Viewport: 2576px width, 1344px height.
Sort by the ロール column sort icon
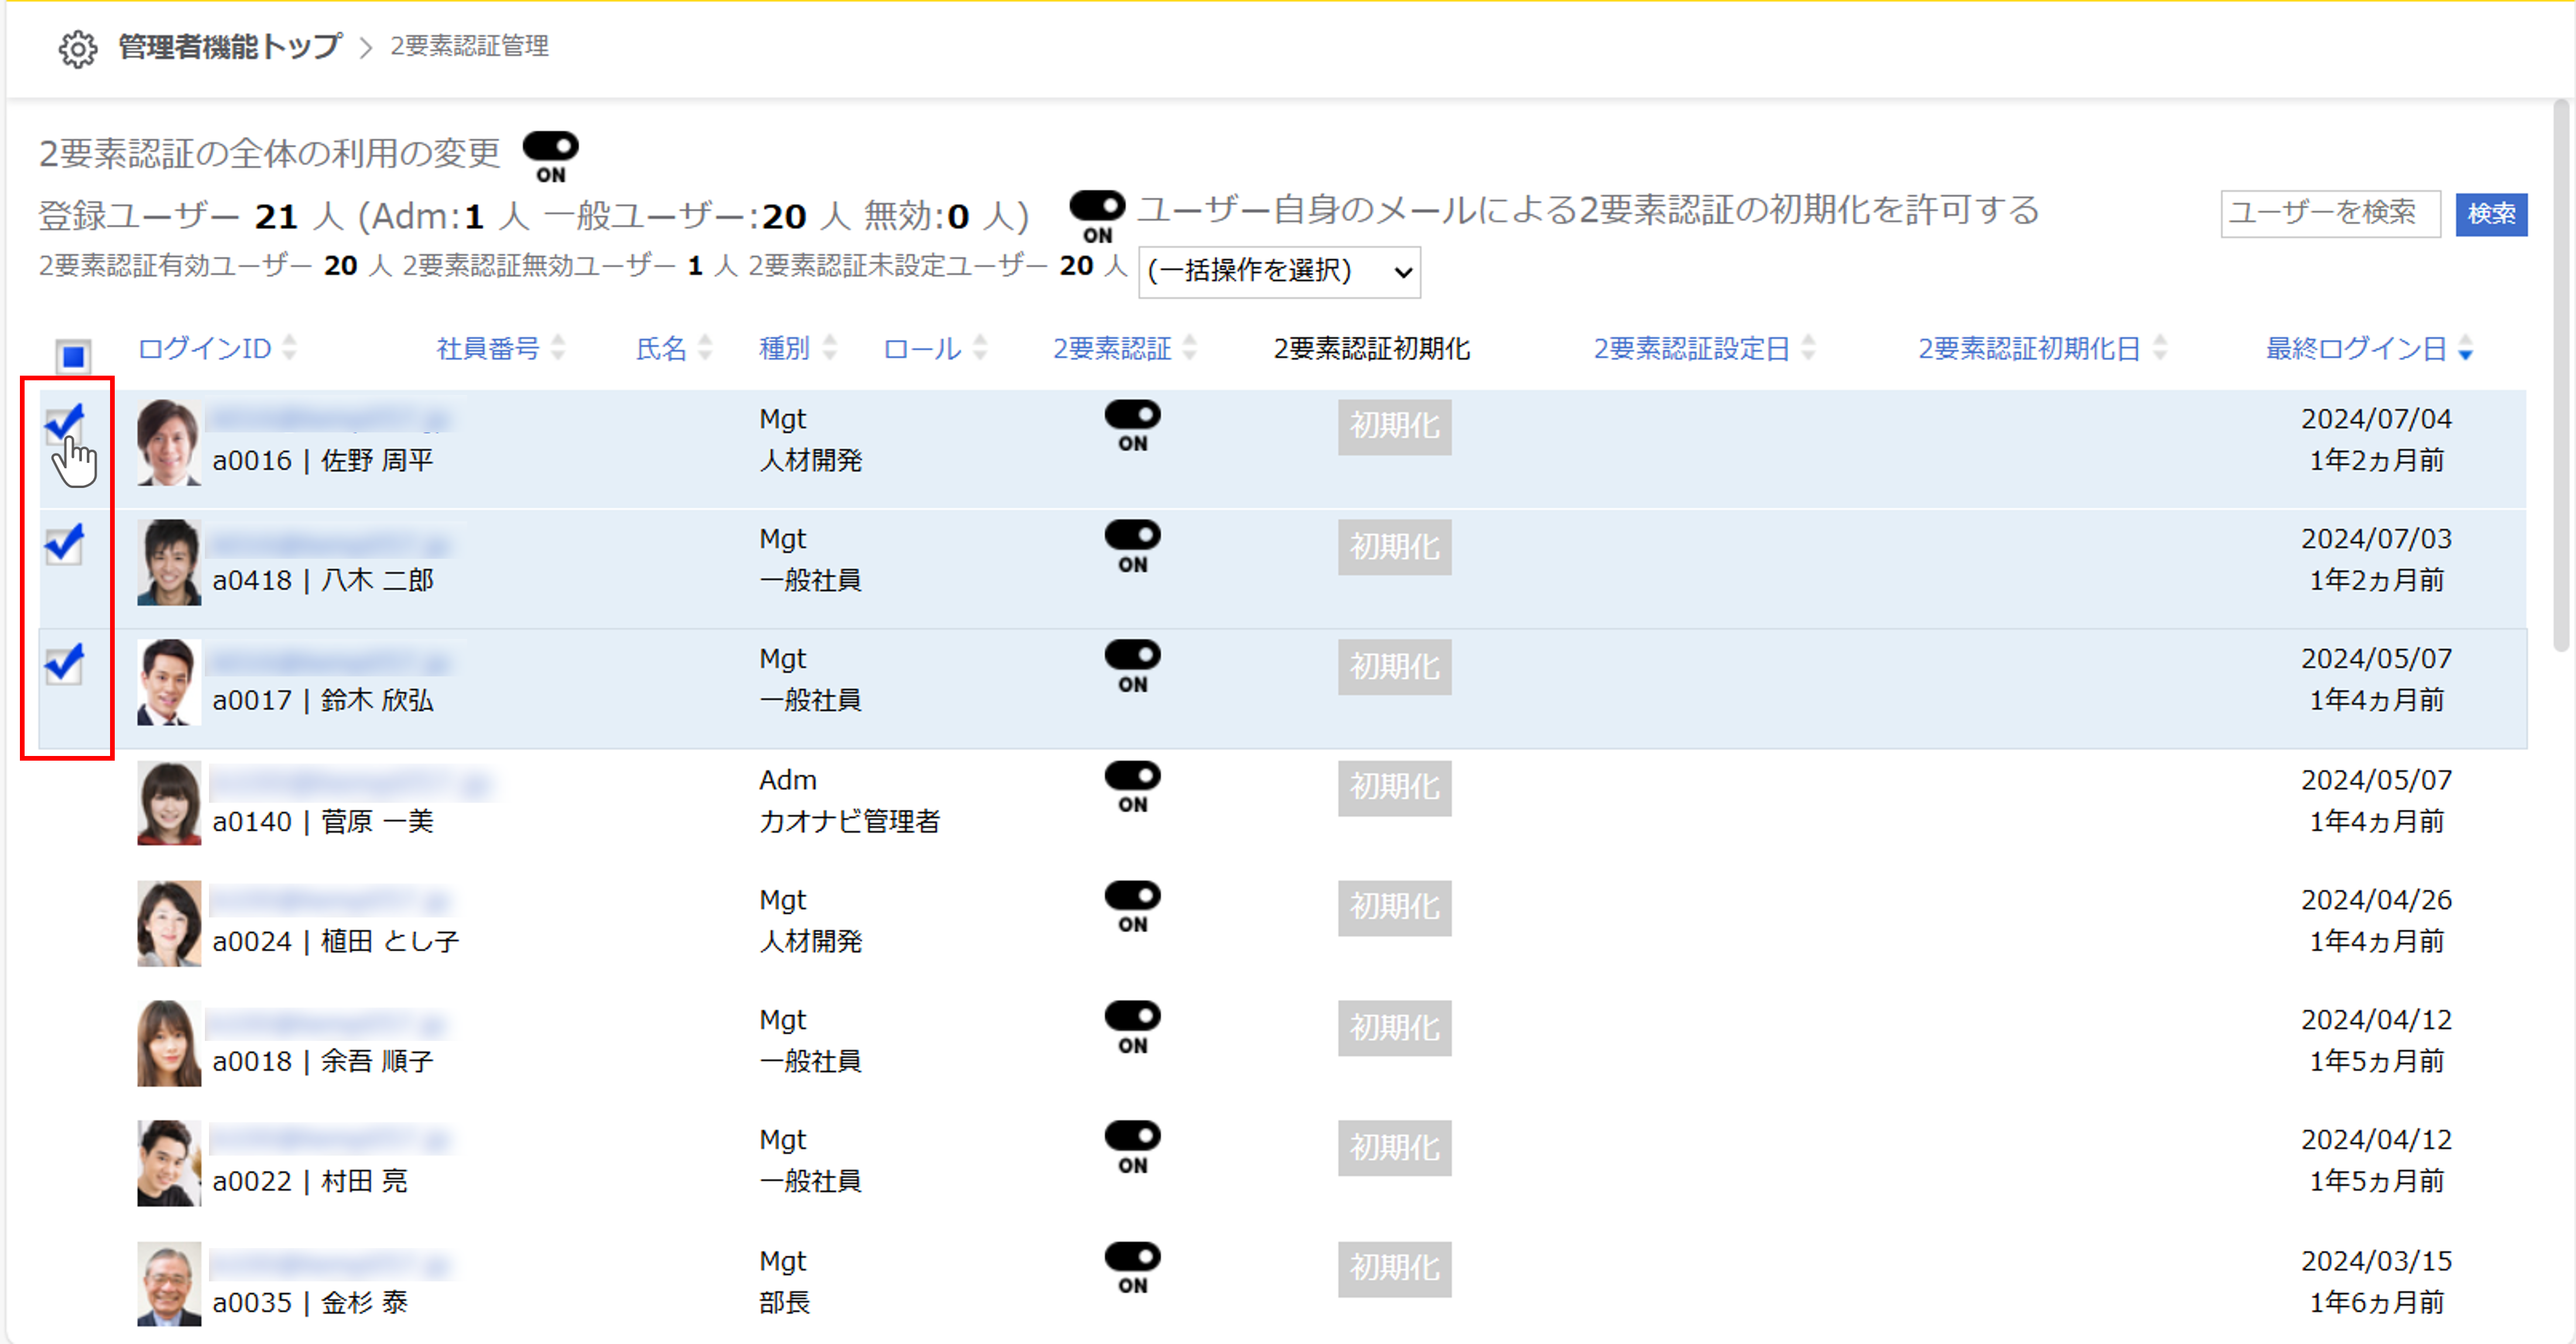[x=982, y=348]
